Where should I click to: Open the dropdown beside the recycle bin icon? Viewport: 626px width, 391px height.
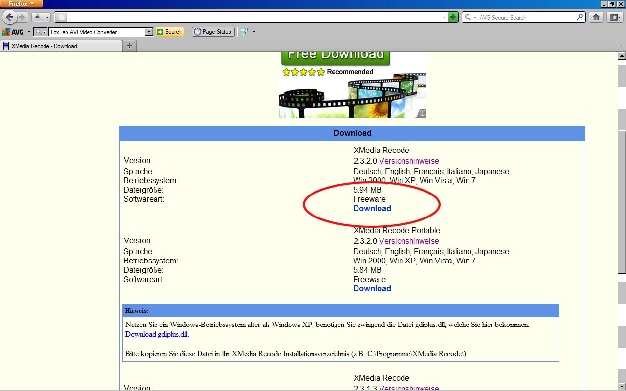(x=254, y=32)
